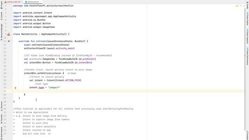Click the 'MainActivity' class name

(x=29, y=34)
